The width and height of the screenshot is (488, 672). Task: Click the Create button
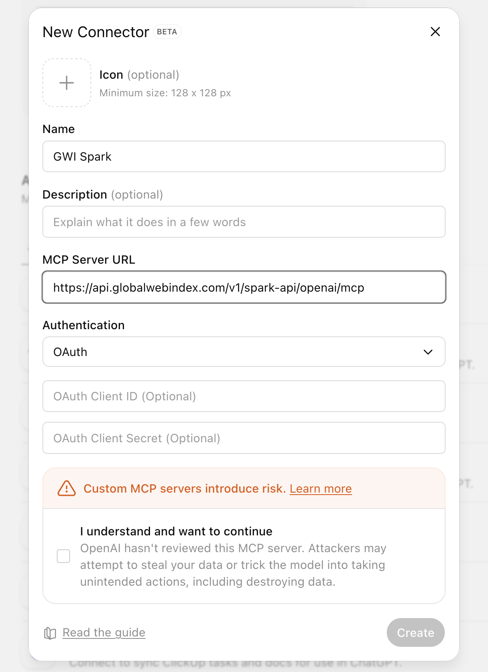[x=416, y=632]
